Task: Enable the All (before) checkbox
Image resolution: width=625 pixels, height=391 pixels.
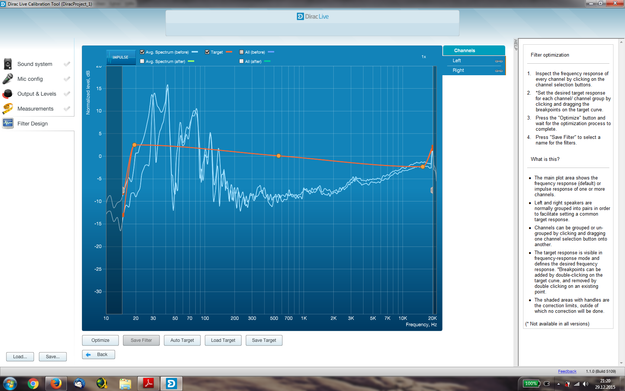Action: coord(241,52)
